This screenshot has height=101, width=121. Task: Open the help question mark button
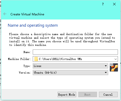point(103,4)
